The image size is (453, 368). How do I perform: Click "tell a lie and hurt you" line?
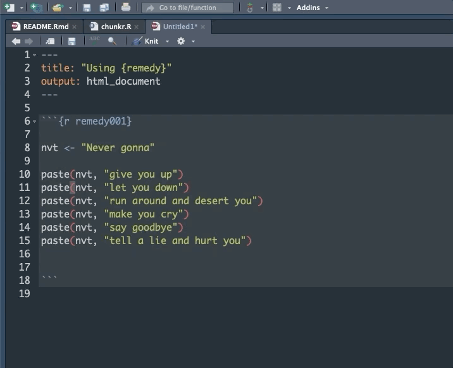(175, 241)
